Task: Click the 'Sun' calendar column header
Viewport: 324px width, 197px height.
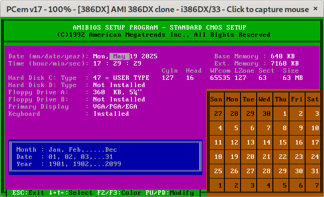Action: [216, 100]
